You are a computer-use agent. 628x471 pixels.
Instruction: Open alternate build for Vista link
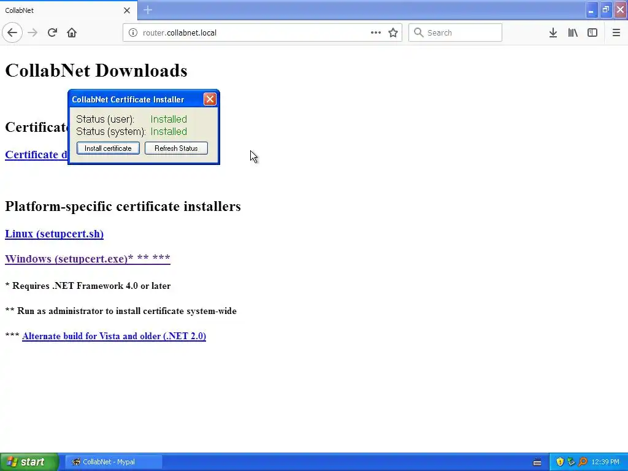(x=114, y=336)
